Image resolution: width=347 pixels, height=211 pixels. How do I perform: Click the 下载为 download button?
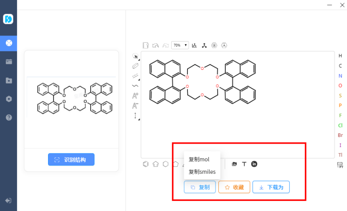[271, 187]
